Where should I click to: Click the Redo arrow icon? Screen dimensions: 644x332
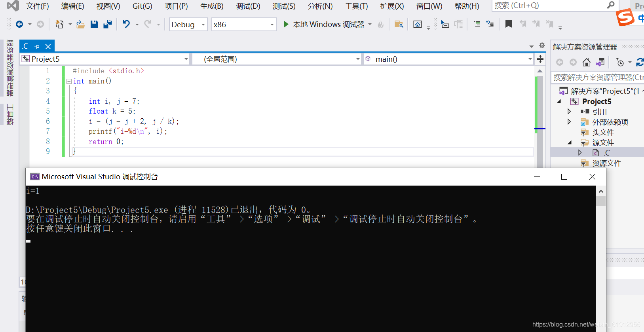[147, 25]
